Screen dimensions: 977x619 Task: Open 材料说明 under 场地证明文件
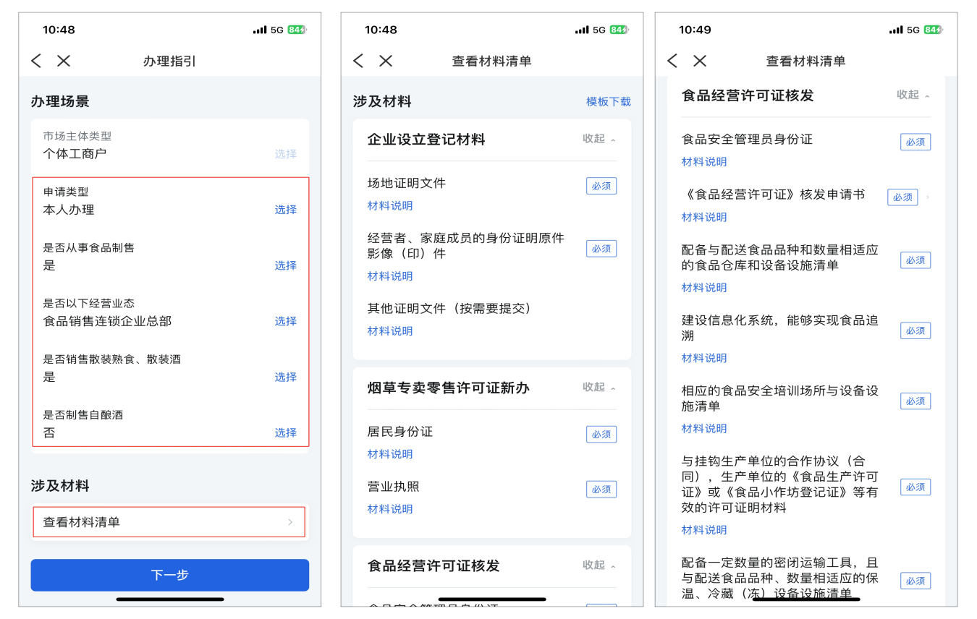coord(390,206)
